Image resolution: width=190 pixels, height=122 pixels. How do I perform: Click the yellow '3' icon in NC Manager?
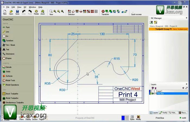pos(156,23)
